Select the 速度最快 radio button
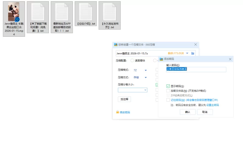Image resolution: width=243 pixels, height=149 pixels. [132, 61]
